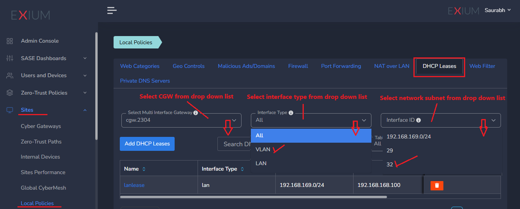Click the Admin Console grid icon
This screenshot has height=209, width=520.
pos(10,41)
